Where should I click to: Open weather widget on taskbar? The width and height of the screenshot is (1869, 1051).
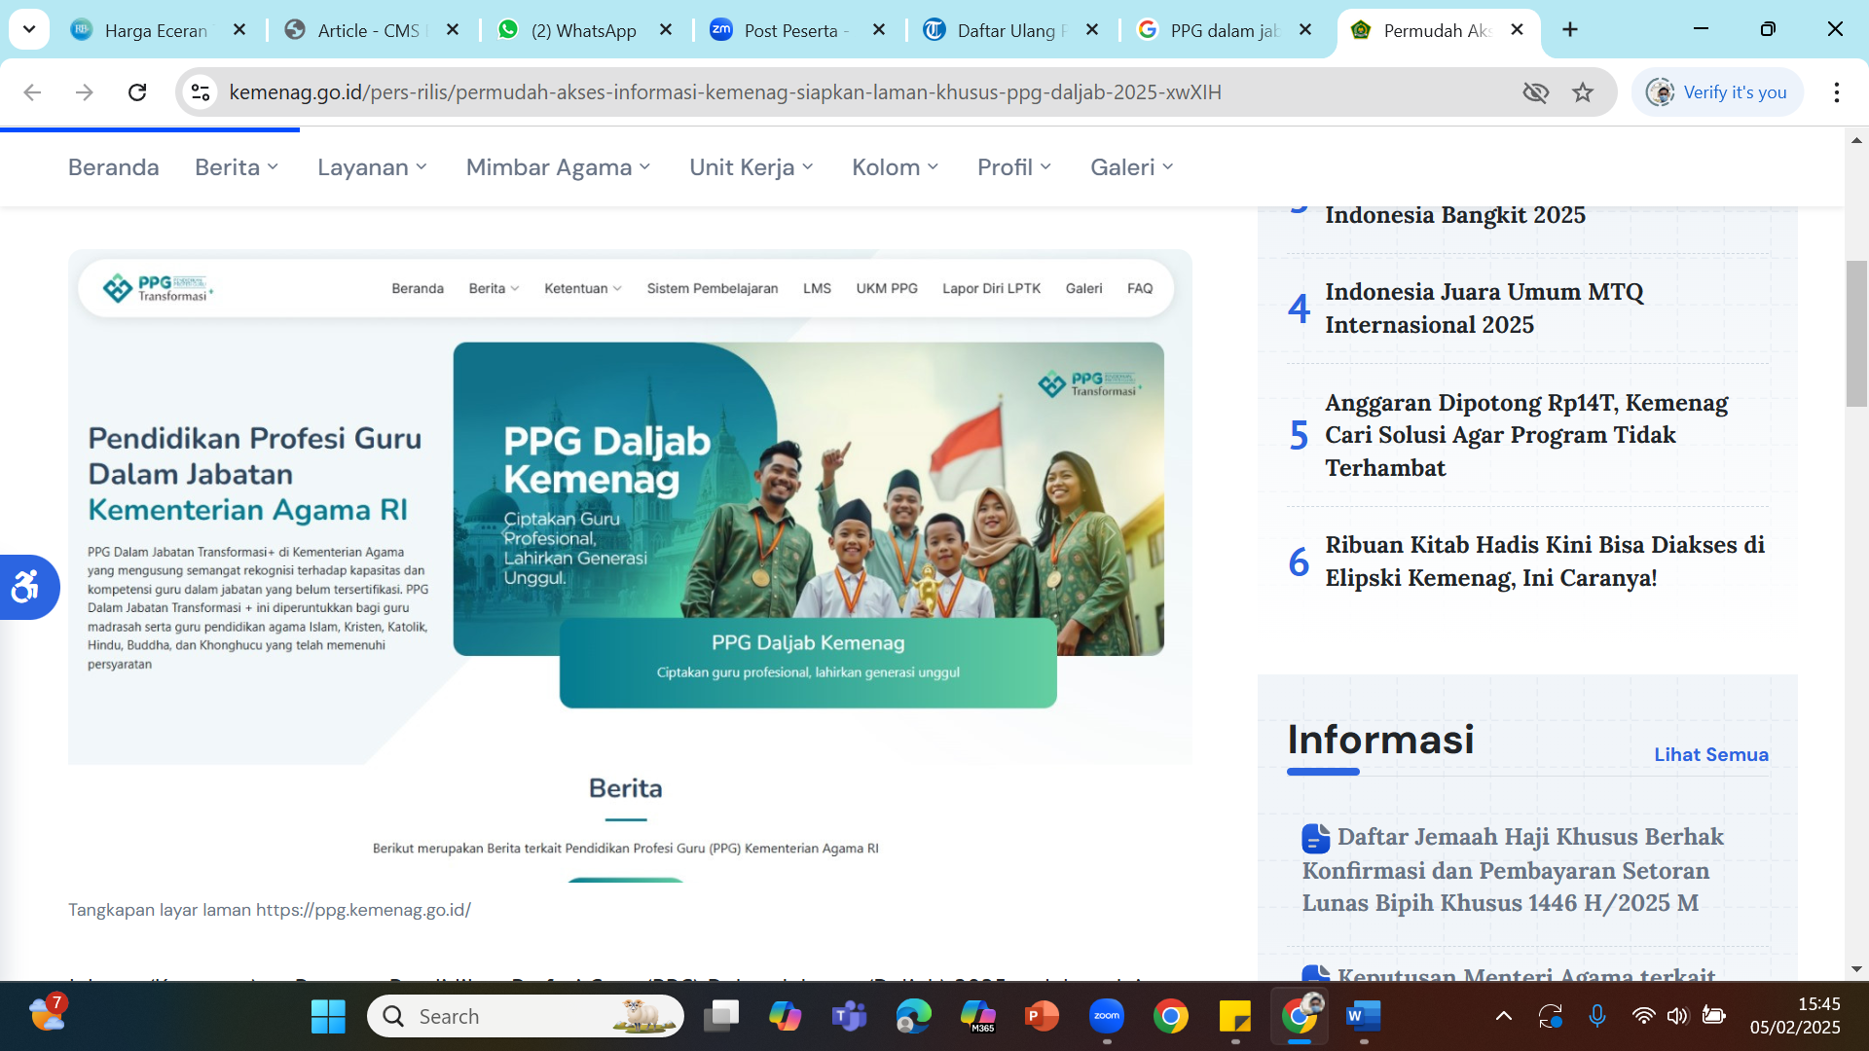click(48, 1015)
